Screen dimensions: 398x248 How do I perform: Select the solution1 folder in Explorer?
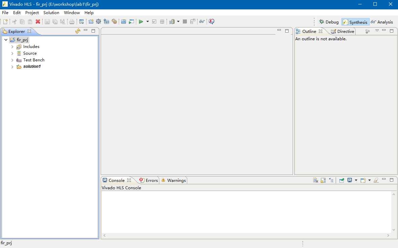[32, 66]
